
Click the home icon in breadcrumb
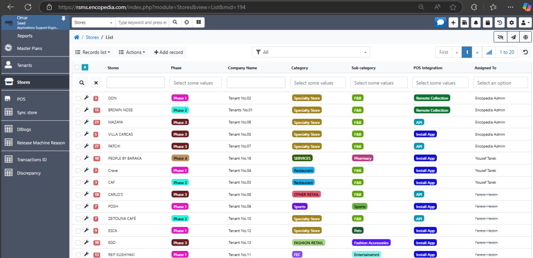[x=77, y=37]
